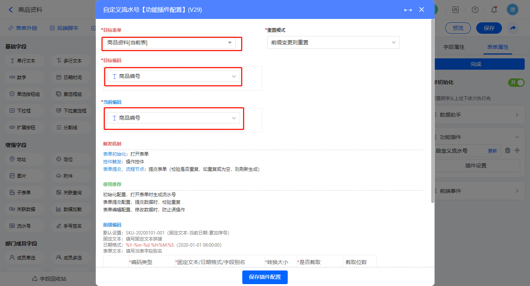530x286 pixels.
Task: Toggle the 表单初始化 switch off
Action: pyautogui.click(x=516, y=83)
